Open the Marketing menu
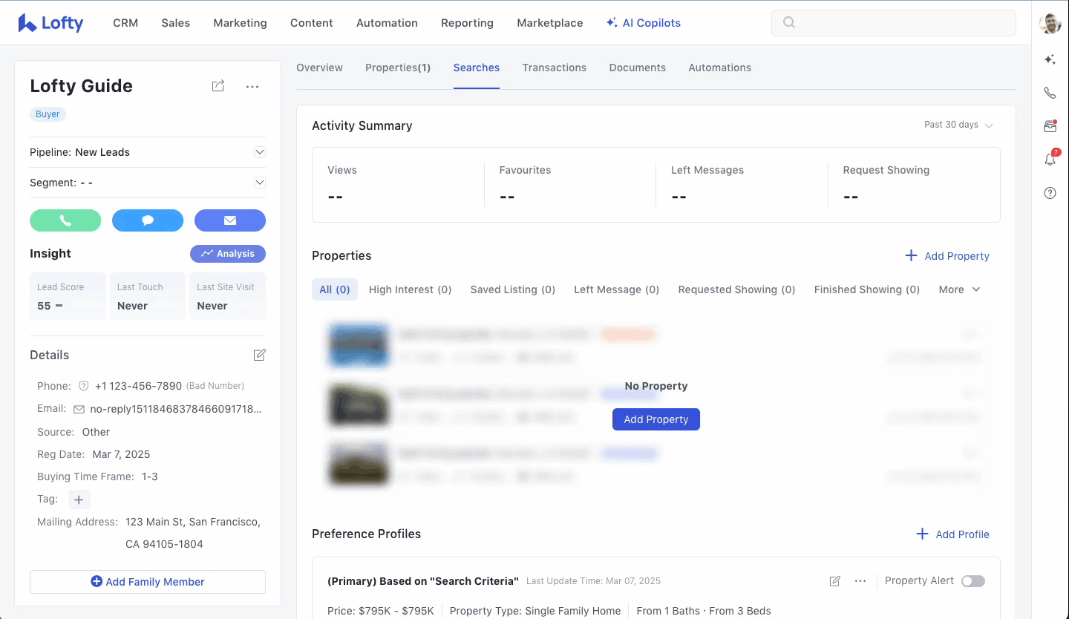The width and height of the screenshot is (1069, 619). pos(240,23)
